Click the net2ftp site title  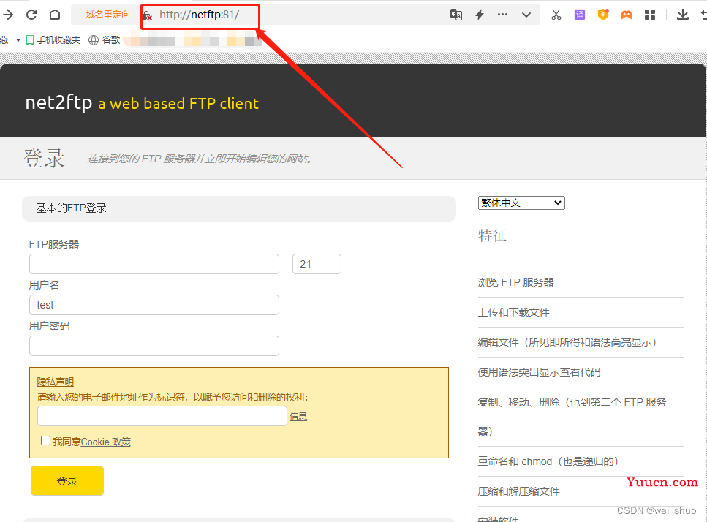coord(58,103)
